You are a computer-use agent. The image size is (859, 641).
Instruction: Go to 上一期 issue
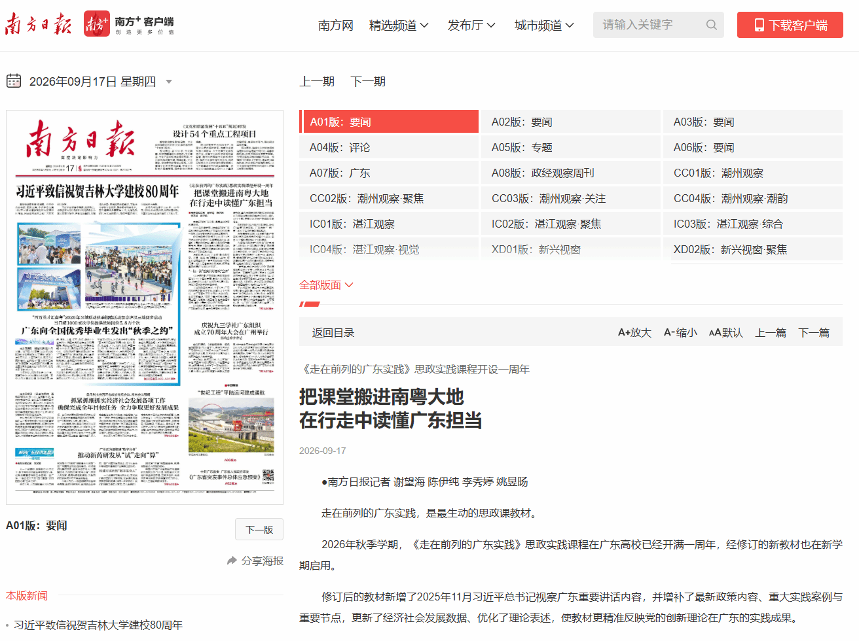click(x=317, y=81)
